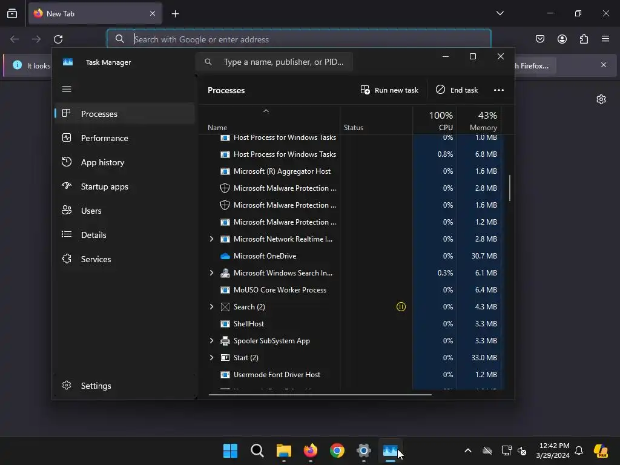Open File Explorer from taskbar
Screen dimensions: 620x465
click(283, 450)
